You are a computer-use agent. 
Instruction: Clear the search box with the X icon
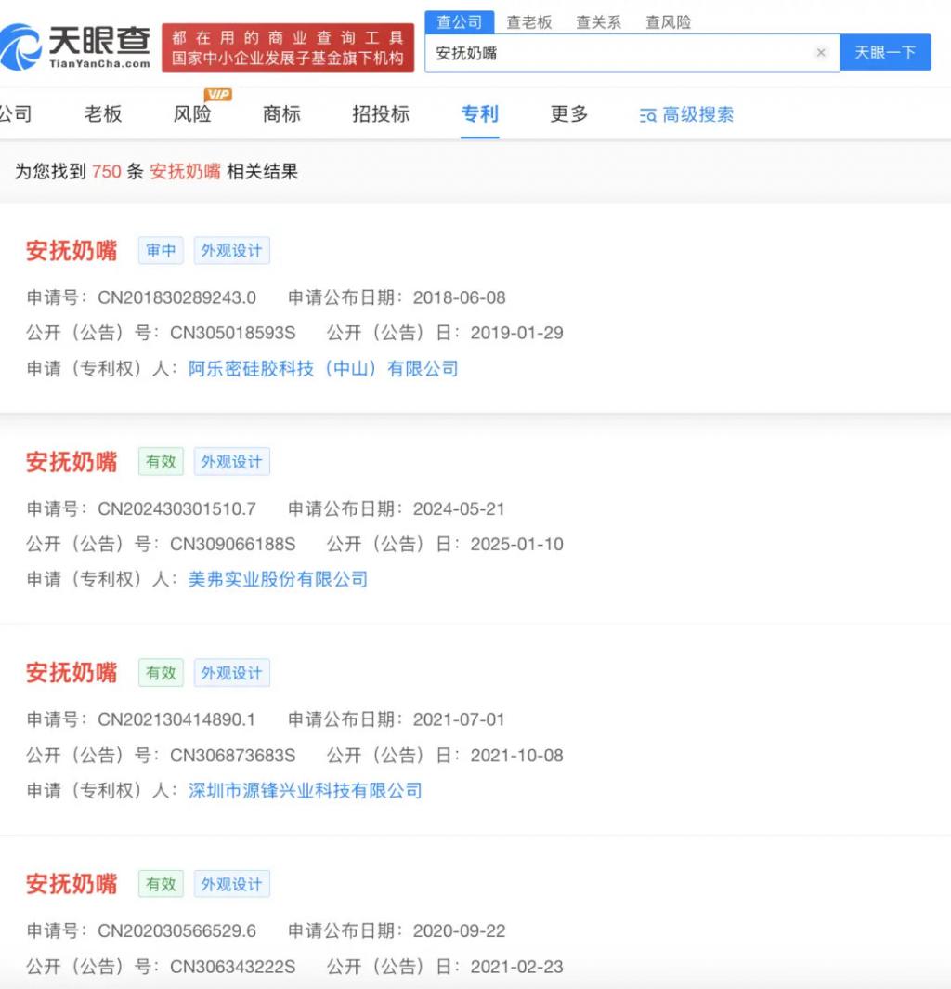coord(821,53)
